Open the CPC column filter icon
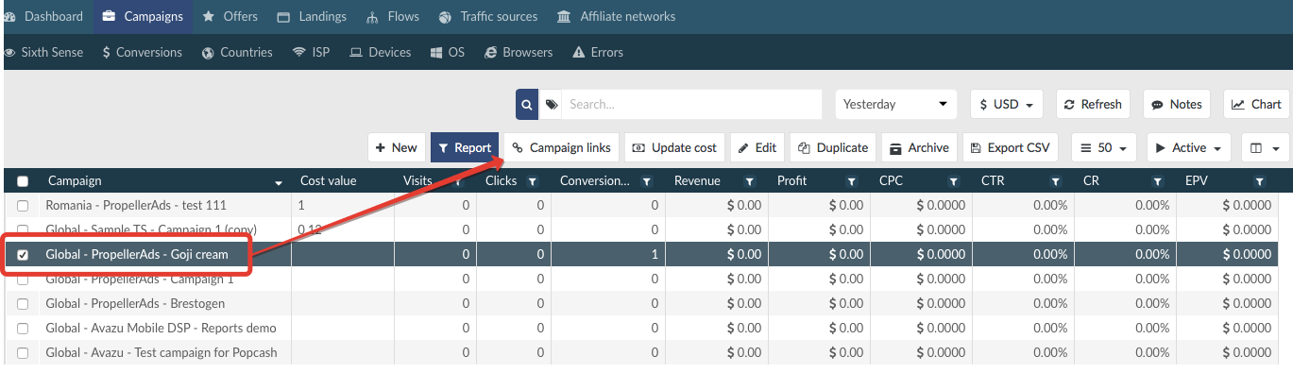 (953, 181)
